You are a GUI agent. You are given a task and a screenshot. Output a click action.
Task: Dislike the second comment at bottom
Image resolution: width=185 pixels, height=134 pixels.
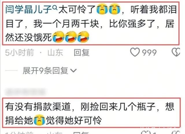click(176, 133)
